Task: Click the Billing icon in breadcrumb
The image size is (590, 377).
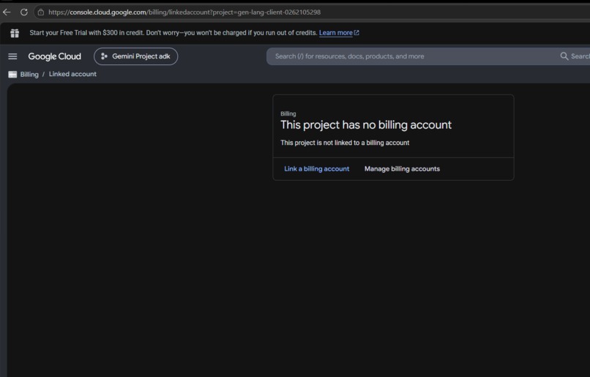Action: click(x=12, y=75)
